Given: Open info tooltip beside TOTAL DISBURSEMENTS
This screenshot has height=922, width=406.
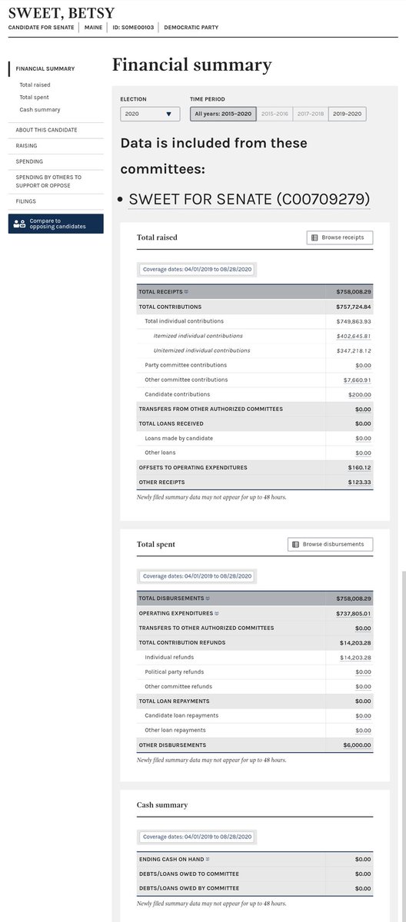Looking at the screenshot, I should (208, 599).
